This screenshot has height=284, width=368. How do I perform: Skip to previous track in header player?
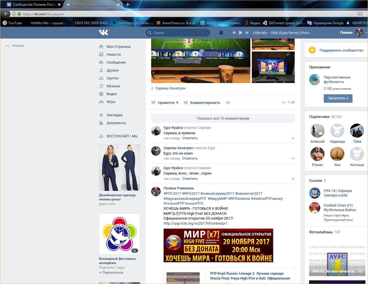[x=234, y=33]
